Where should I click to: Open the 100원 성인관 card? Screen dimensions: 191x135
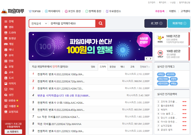[172, 54]
